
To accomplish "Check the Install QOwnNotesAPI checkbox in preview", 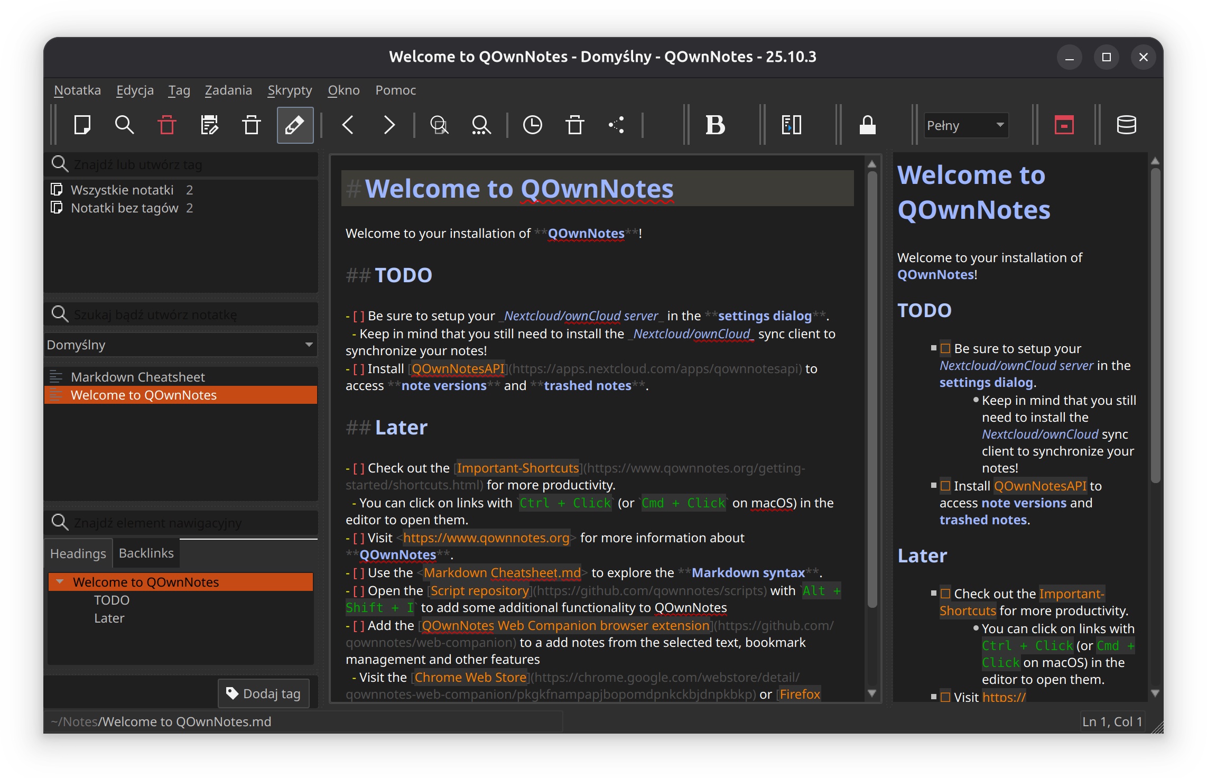I will [x=945, y=486].
